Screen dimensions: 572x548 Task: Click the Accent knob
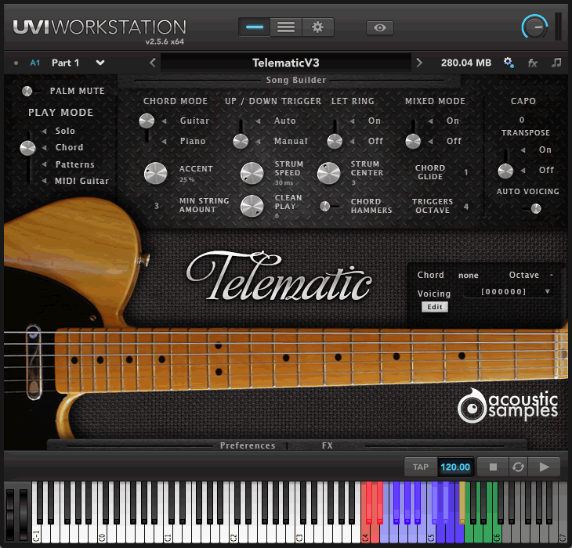156,173
